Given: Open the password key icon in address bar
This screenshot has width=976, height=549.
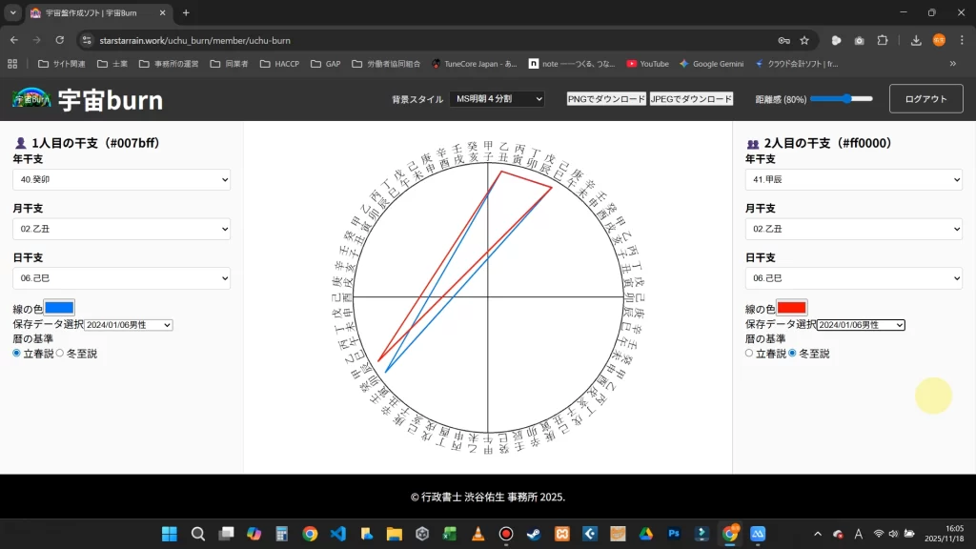Looking at the screenshot, I should (783, 40).
